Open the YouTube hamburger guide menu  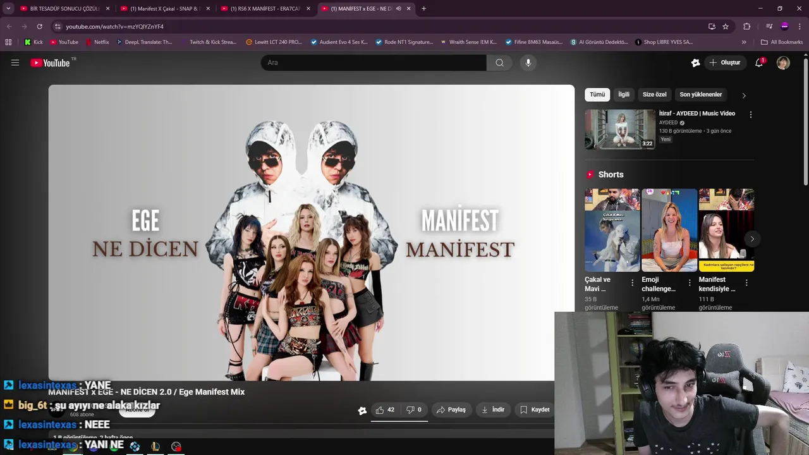pos(15,63)
